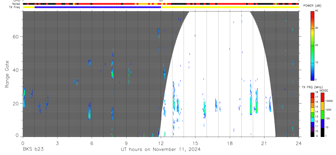Click the 100 label on NOISE legend
This screenshot has width=336, height=155.
coord(328,118)
